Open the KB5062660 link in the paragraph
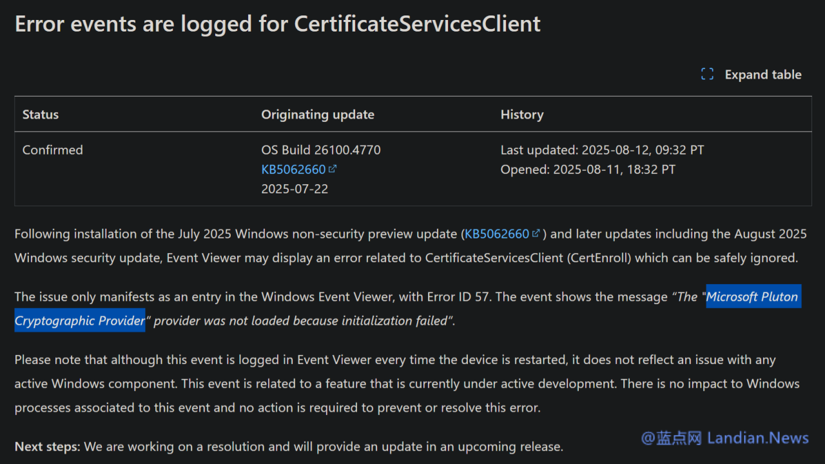The image size is (825, 464). coord(497,234)
